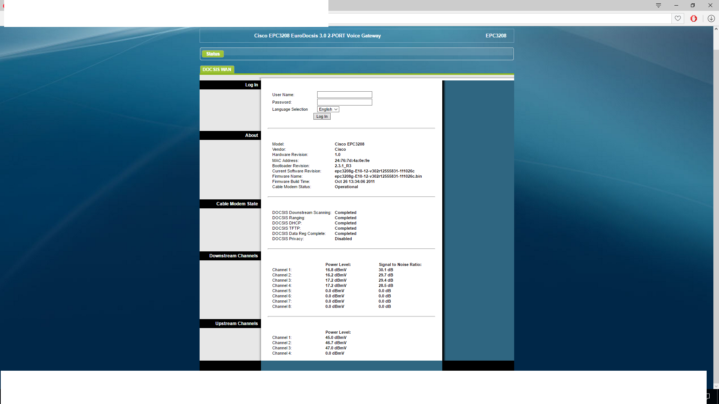Viewport: 719px width, 404px height.
Task: Open the tab menu icon in the title bar
Action: click(658, 5)
